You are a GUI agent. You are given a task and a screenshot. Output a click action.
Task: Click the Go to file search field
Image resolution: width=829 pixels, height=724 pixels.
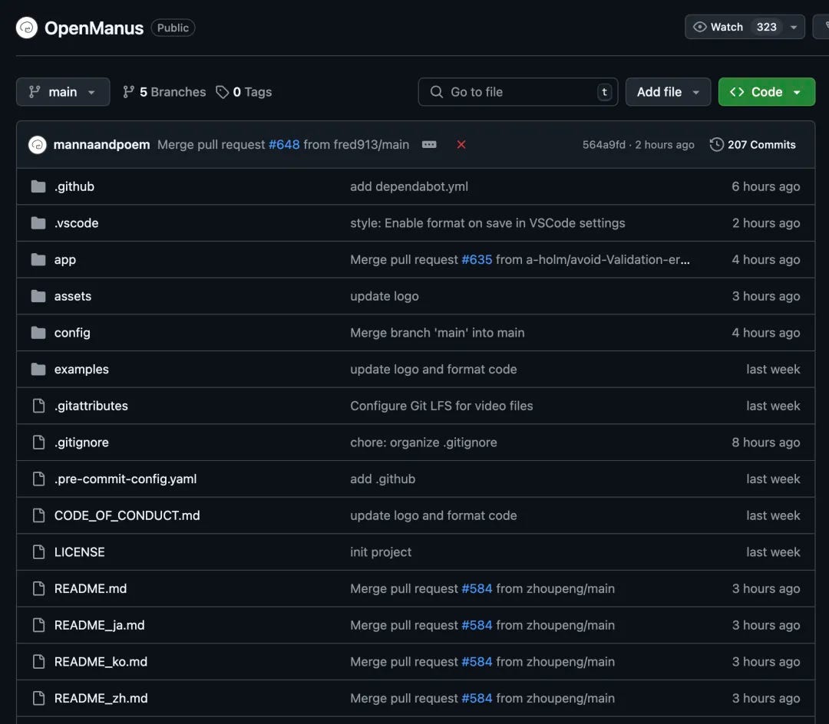[x=517, y=92]
